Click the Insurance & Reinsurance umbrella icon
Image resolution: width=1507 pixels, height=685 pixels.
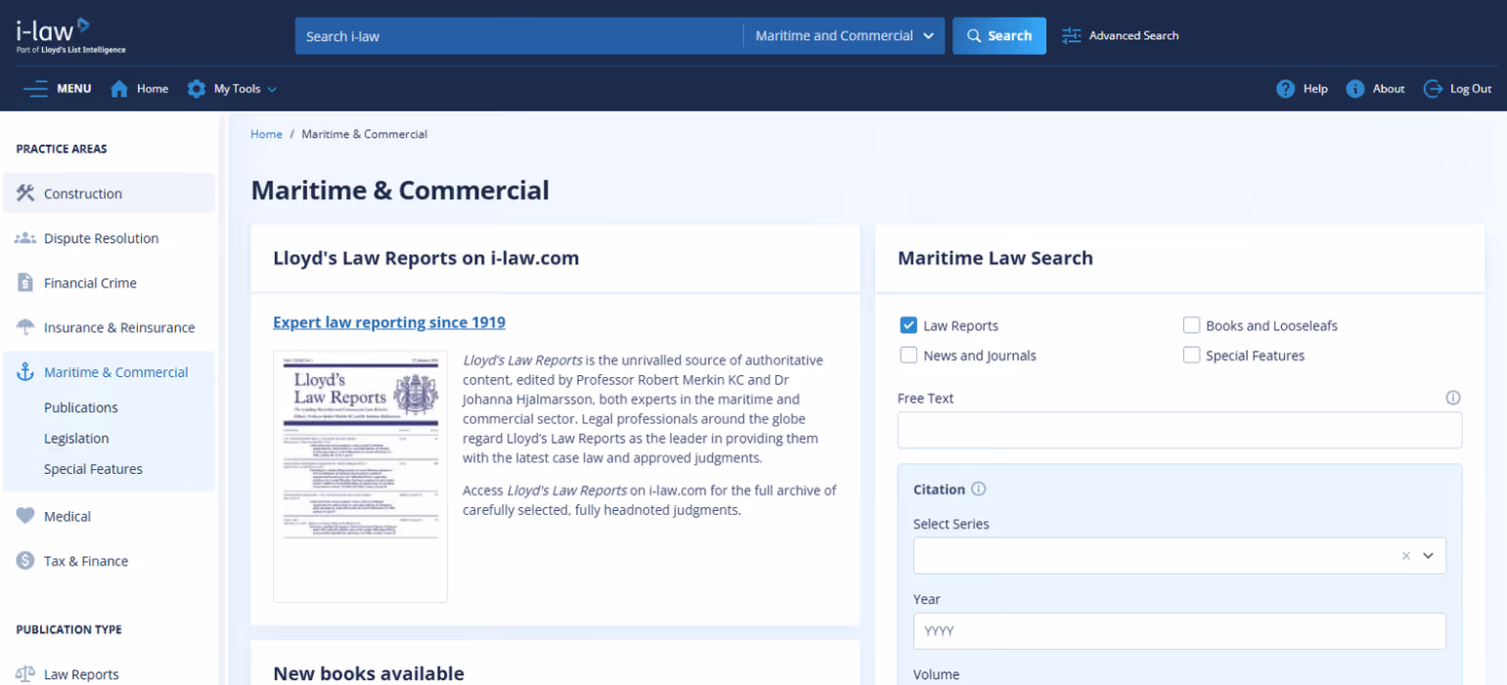(x=25, y=327)
